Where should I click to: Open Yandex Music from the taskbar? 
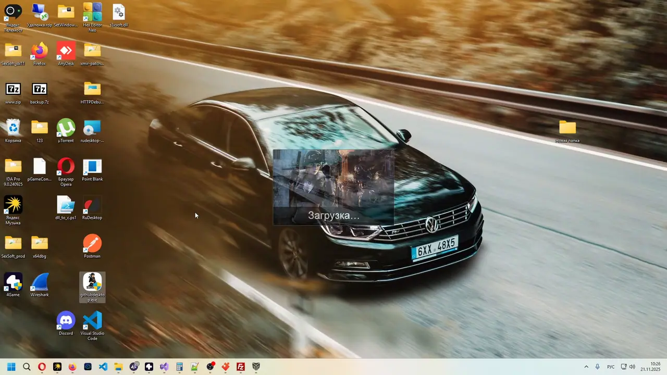(57, 367)
